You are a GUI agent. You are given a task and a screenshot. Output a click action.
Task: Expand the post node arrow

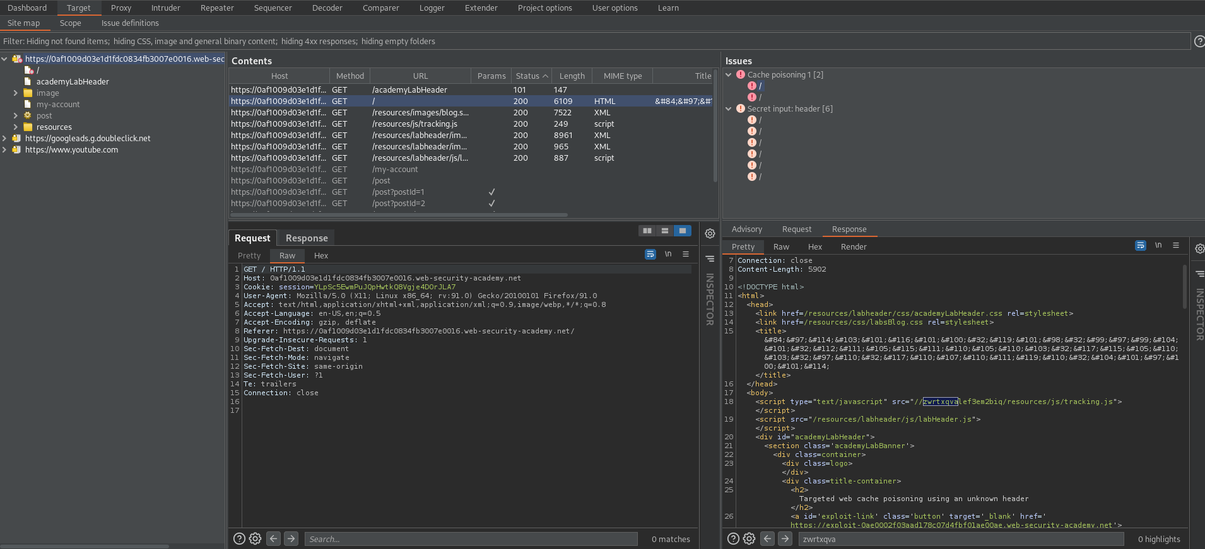[x=16, y=116]
